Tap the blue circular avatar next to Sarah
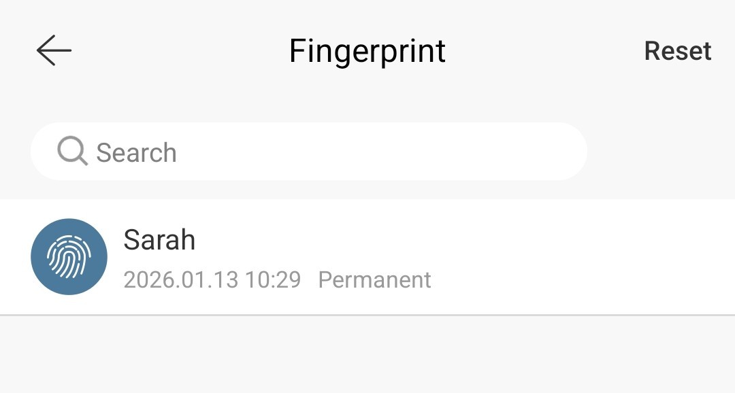The height and width of the screenshot is (393, 735). click(x=69, y=257)
